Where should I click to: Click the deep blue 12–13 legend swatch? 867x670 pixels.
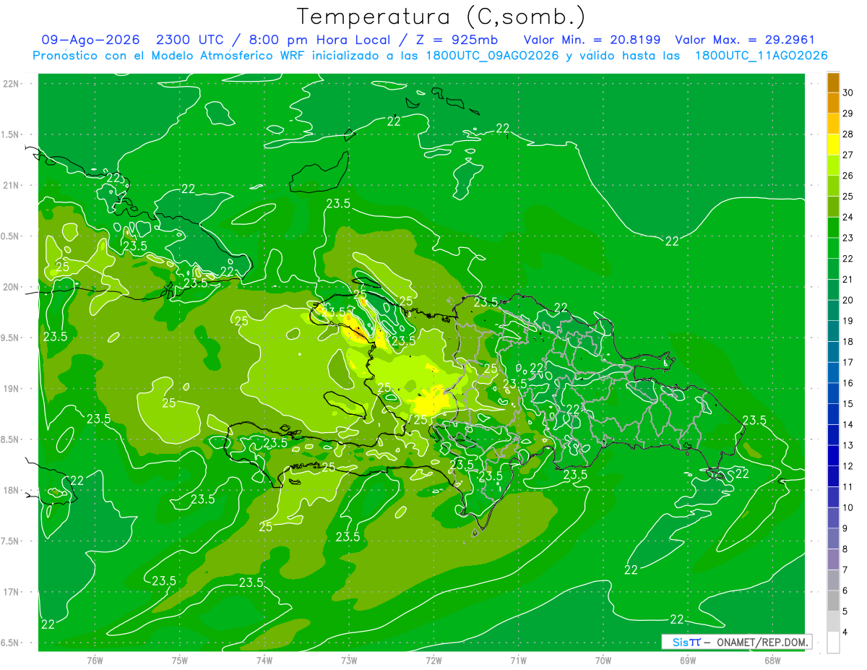(833, 455)
